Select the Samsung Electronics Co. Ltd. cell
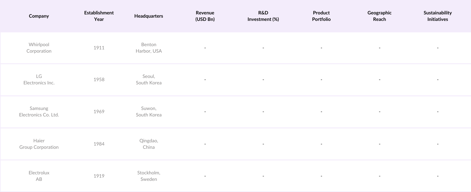The width and height of the screenshot is (471, 192). (x=39, y=111)
